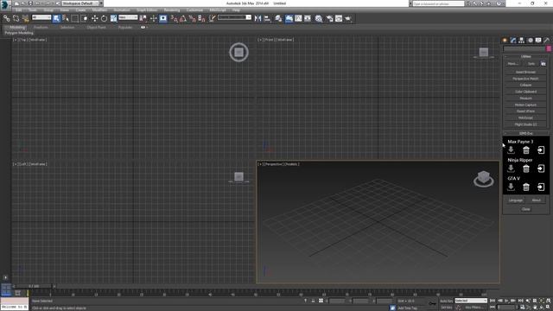Viewport: 553px width, 311px height.
Task: Click the Align tool icon
Action: (267, 18)
